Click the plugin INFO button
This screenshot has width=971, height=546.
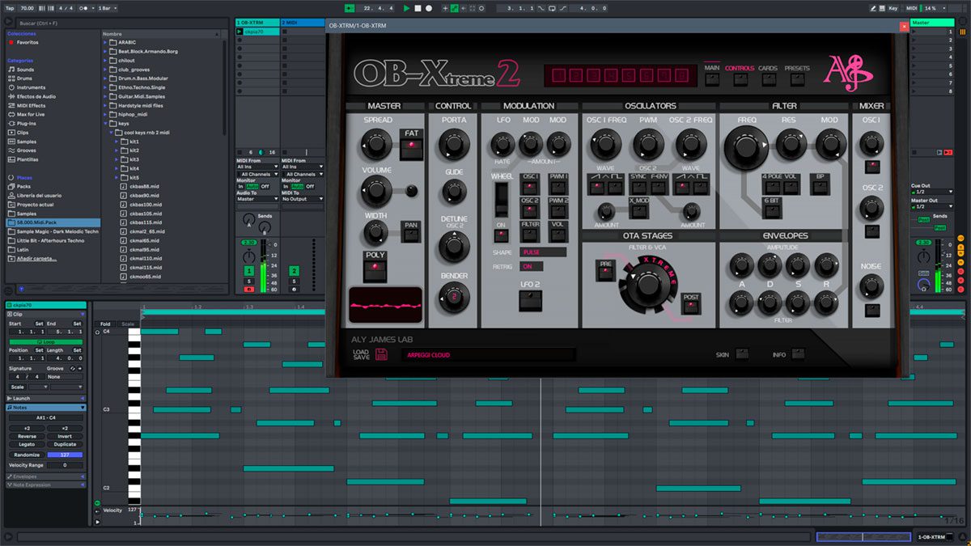pos(798,353)
